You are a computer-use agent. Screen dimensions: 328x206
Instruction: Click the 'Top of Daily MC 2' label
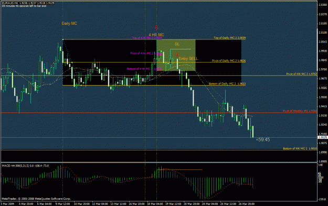click(x=230, y=38)
